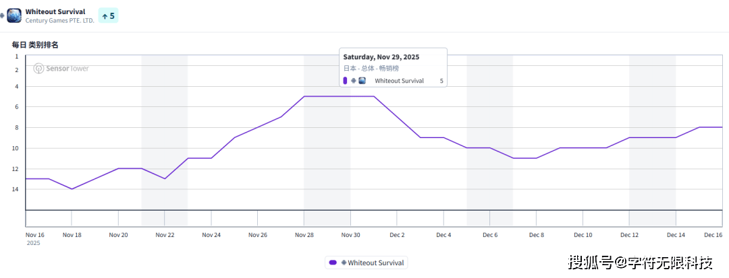Click the Android platform icon beside the header app icon
729x278 pixels.
coord(3,15)
